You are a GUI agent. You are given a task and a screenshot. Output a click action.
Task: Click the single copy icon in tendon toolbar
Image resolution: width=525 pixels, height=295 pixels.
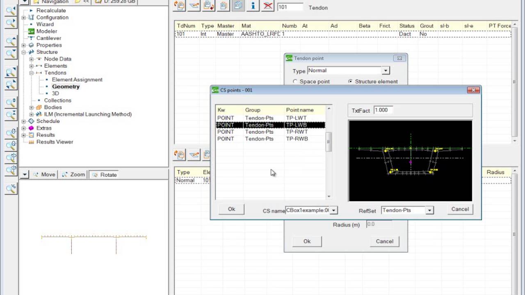(x=224, y=5)
